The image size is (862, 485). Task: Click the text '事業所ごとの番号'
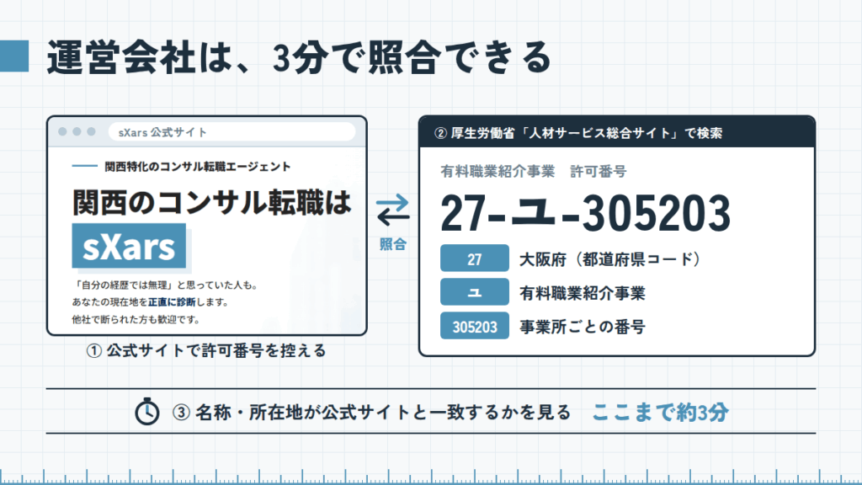point(583,327)
